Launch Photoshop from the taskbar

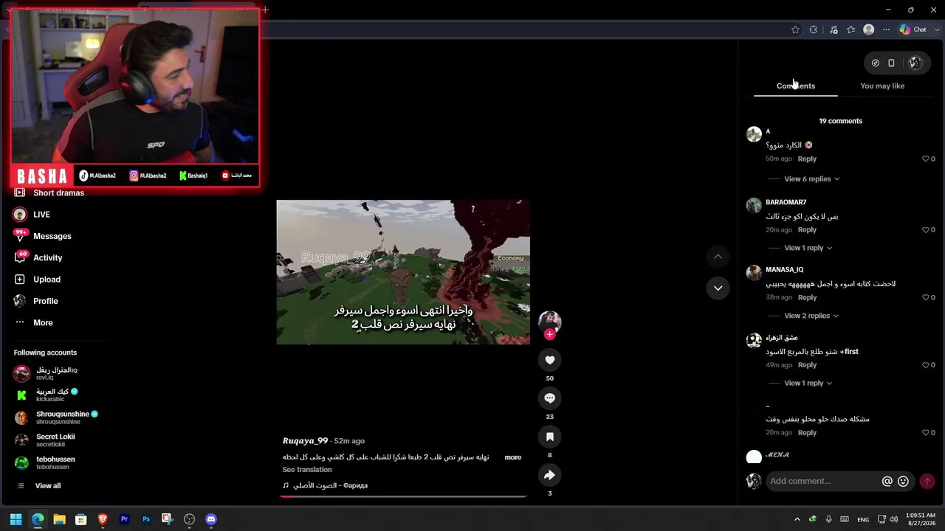click(146, 519)
